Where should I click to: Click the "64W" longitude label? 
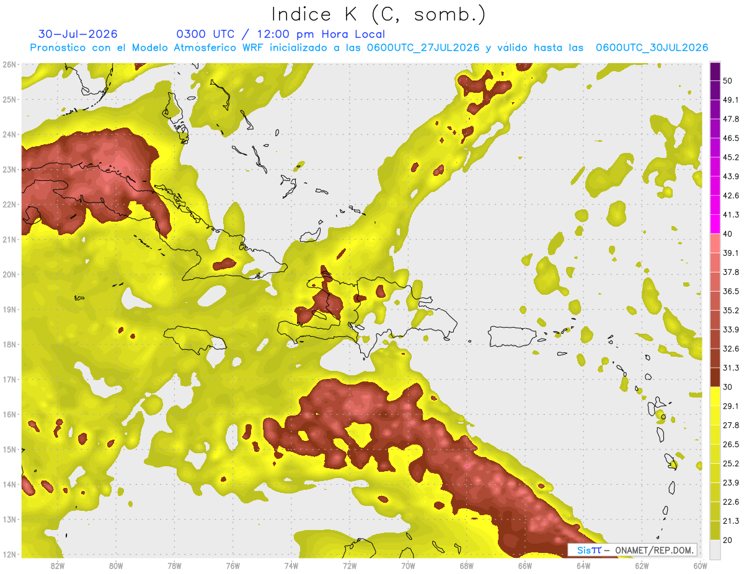click(583, 566)
